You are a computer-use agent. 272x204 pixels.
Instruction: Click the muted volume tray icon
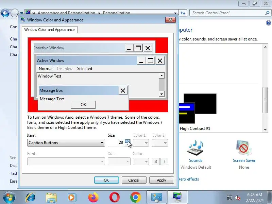(x=237, y=198)
